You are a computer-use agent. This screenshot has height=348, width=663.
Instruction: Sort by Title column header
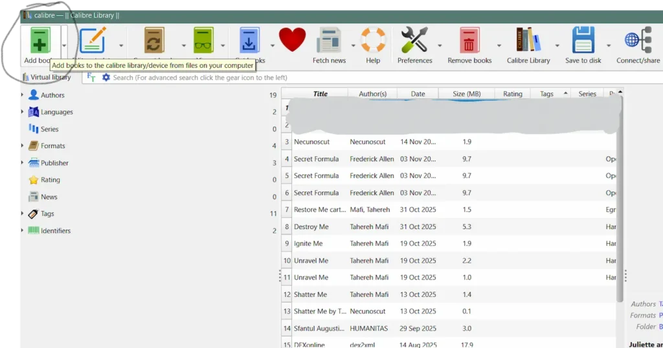click(x=320, y=93)
